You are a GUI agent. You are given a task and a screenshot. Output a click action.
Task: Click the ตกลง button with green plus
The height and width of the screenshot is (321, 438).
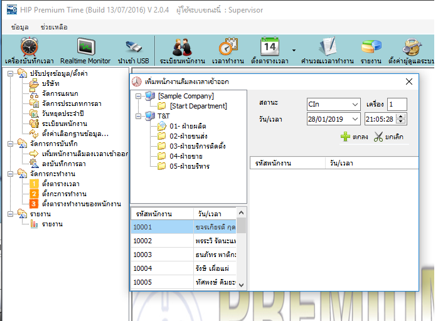[x=354, y=137]
